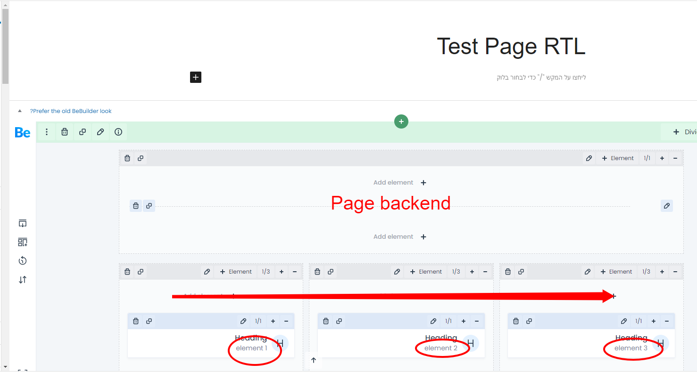Clone the divider item on the dashed line
The image size is (697, 372).
tap(149, 206)
